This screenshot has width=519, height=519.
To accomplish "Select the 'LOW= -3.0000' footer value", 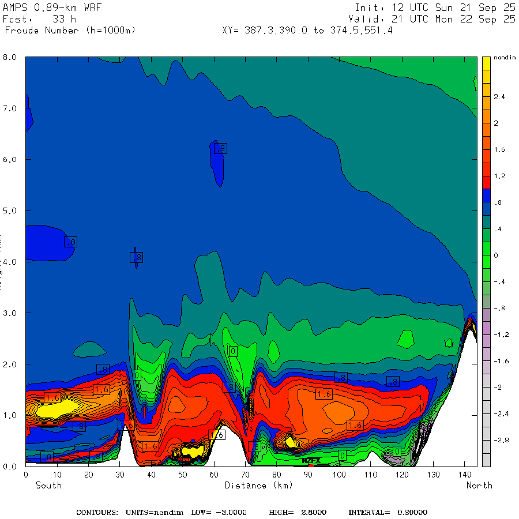I will click(x=219, y=513).
